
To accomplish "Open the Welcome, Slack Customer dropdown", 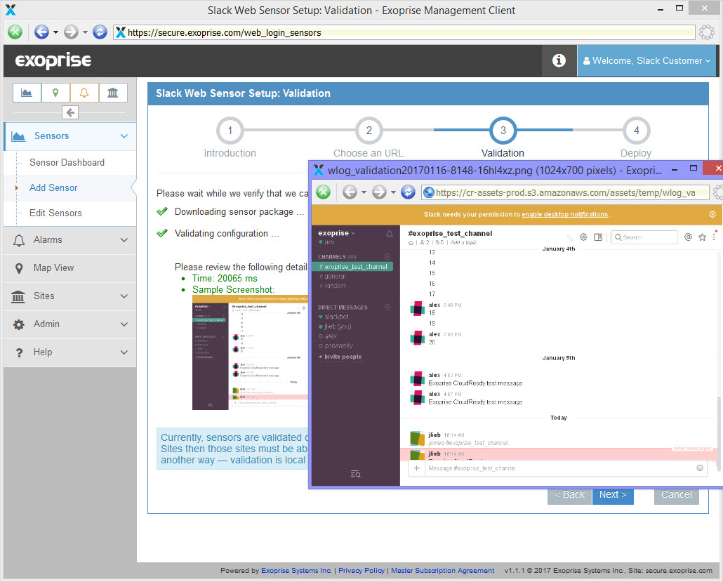I will (x=646, y=60).
